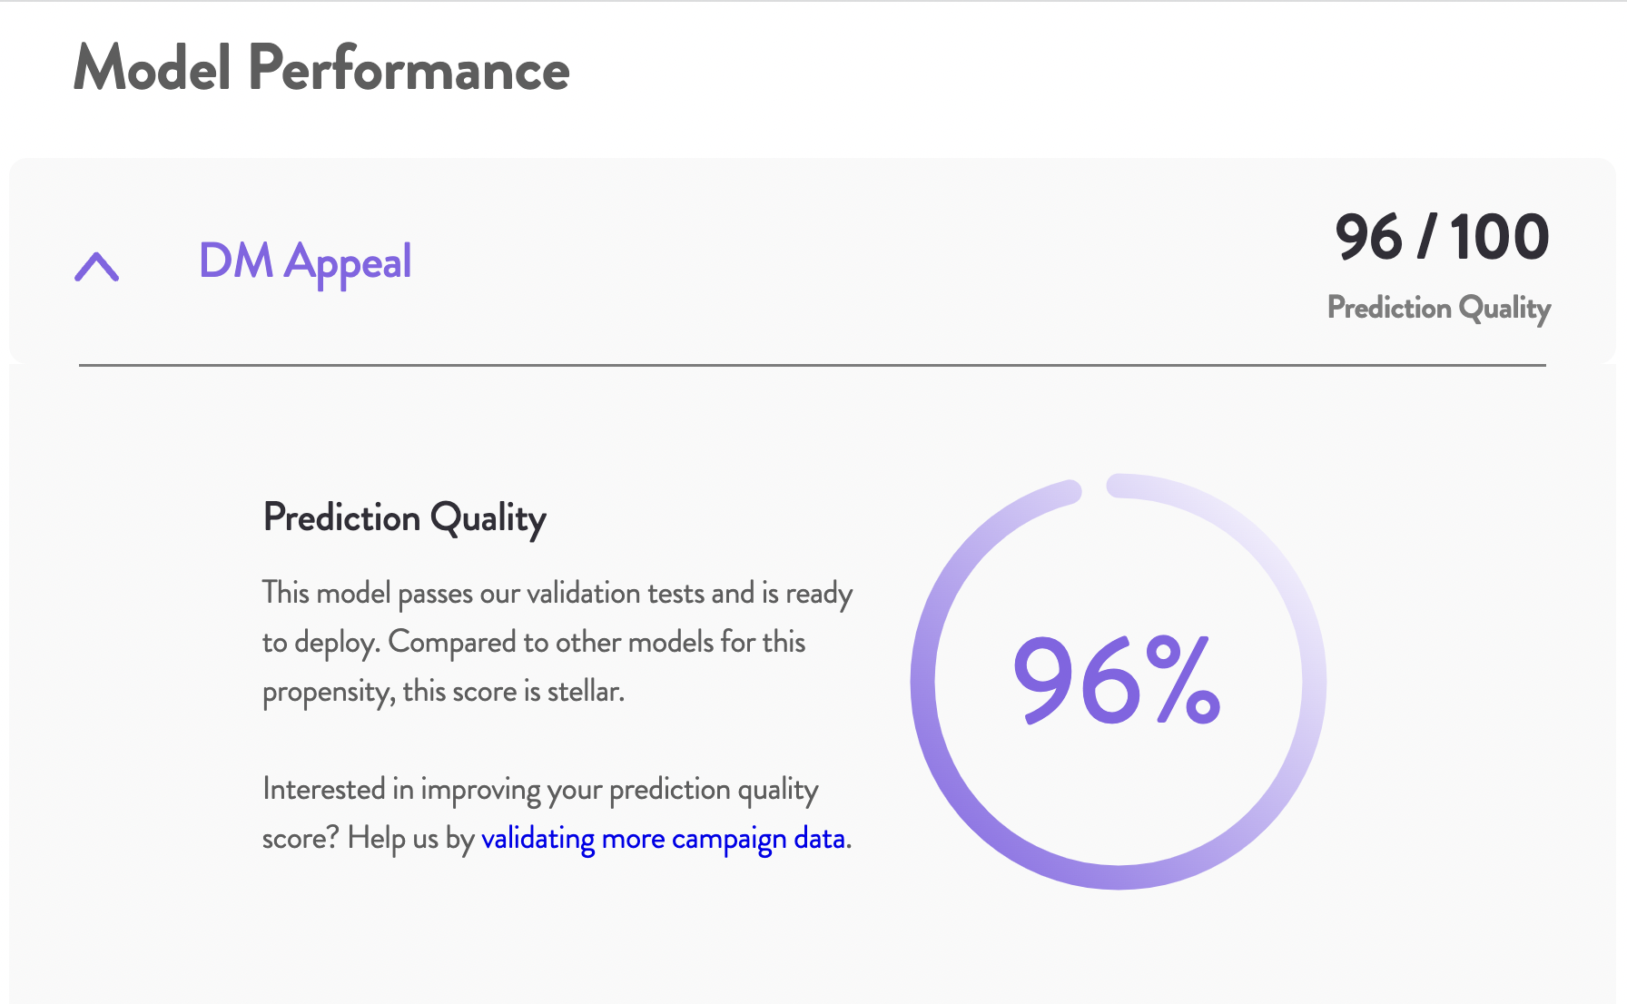This screenshot has height=1004, width=1627.
Task: Click the 'is ready' words ending the first line
Action: pyautogui.click(x=807, y=593)
